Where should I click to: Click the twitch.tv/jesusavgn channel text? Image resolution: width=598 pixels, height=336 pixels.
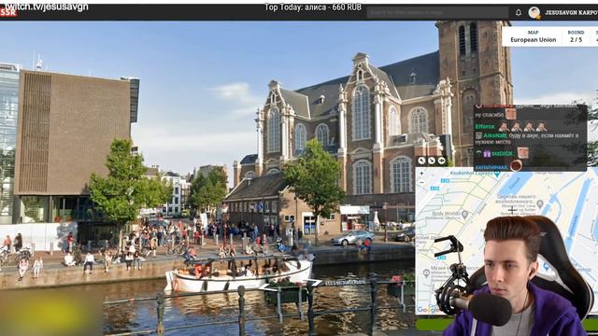46,7
